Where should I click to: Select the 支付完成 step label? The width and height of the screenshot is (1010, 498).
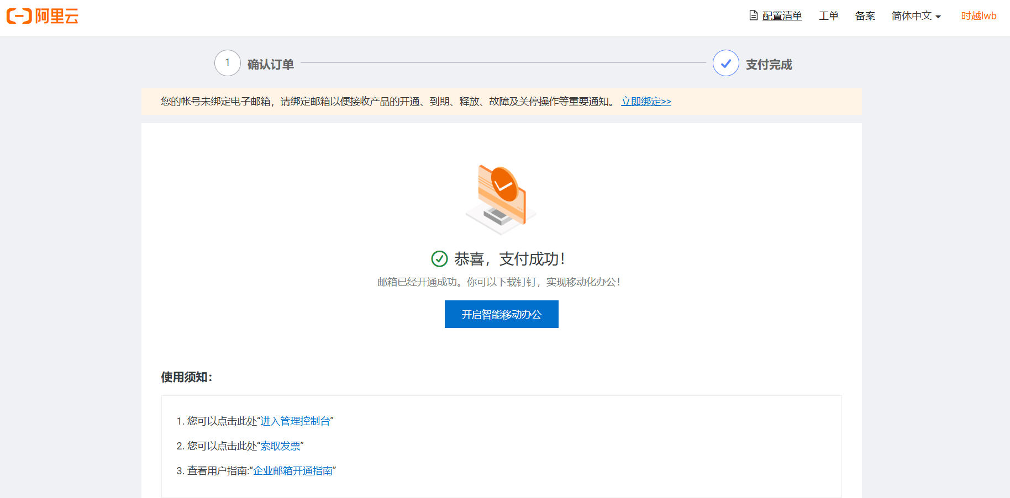pyautogui.click(x=769, y=65)
